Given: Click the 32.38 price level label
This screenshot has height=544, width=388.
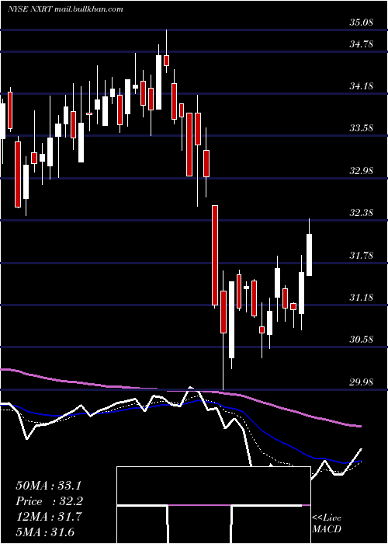Looking at the screenshot, I should (361, 213).
